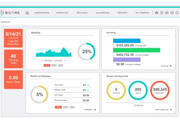The width and height of the screenshot is (180, 135).
Task: Click the Last QB Cloud Sync tile
Action: point(13,38)
